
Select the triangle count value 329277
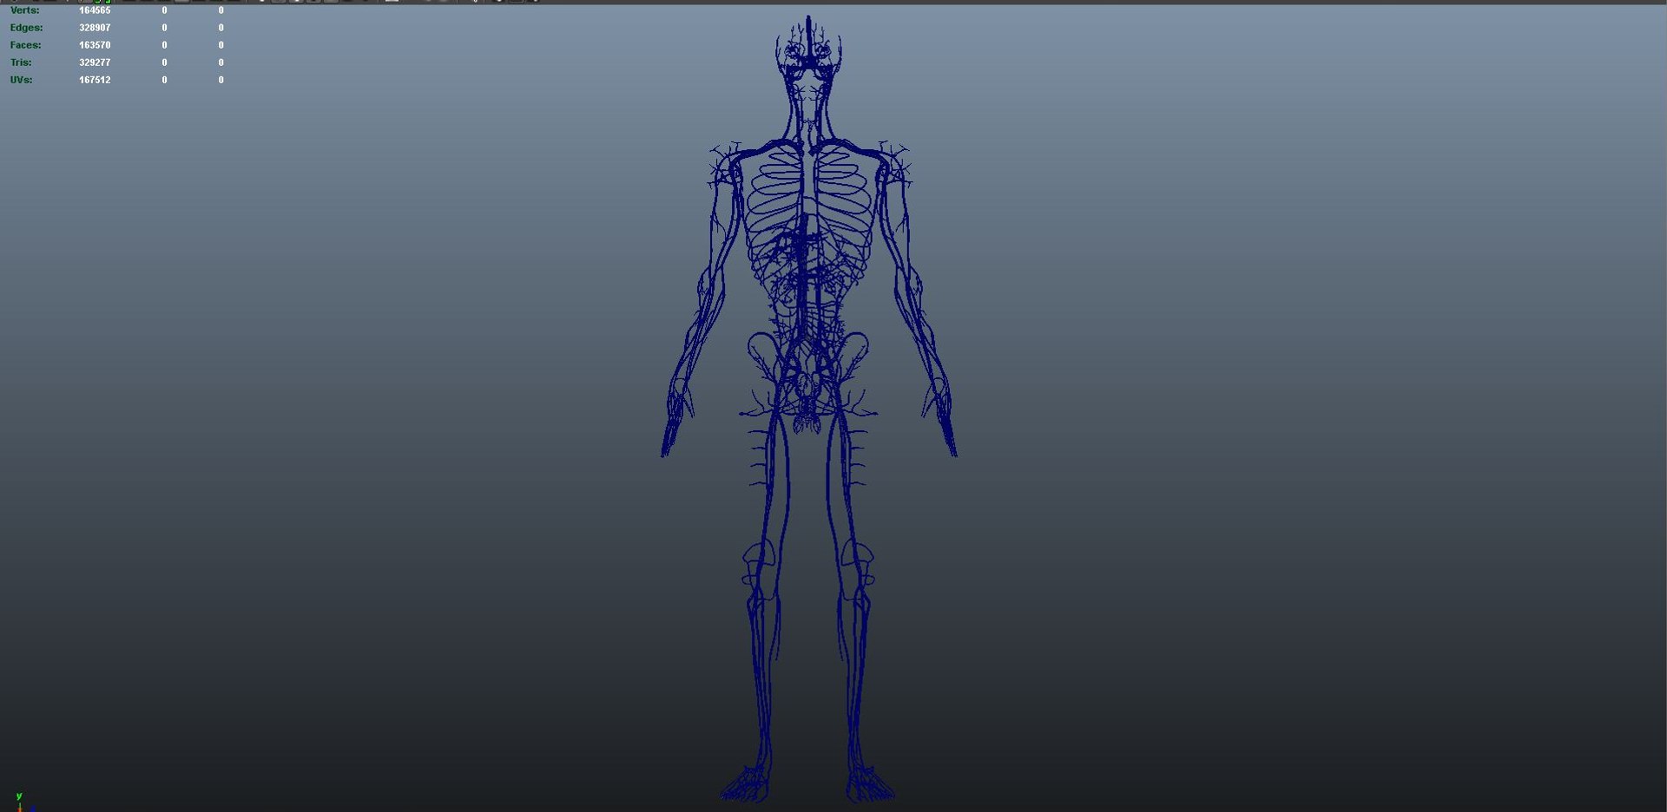95,62
